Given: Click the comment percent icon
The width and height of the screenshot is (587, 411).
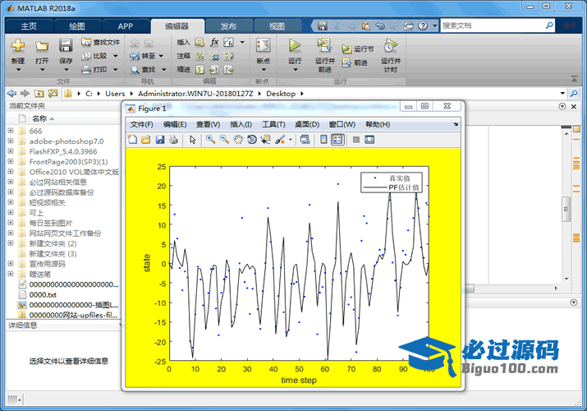Looking at the screenshot, I should 200,56.
